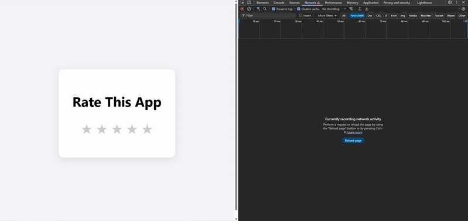This screenshot has width=468, height=221.
Task: Click the export HAR download icon
Action: point(367,9)
